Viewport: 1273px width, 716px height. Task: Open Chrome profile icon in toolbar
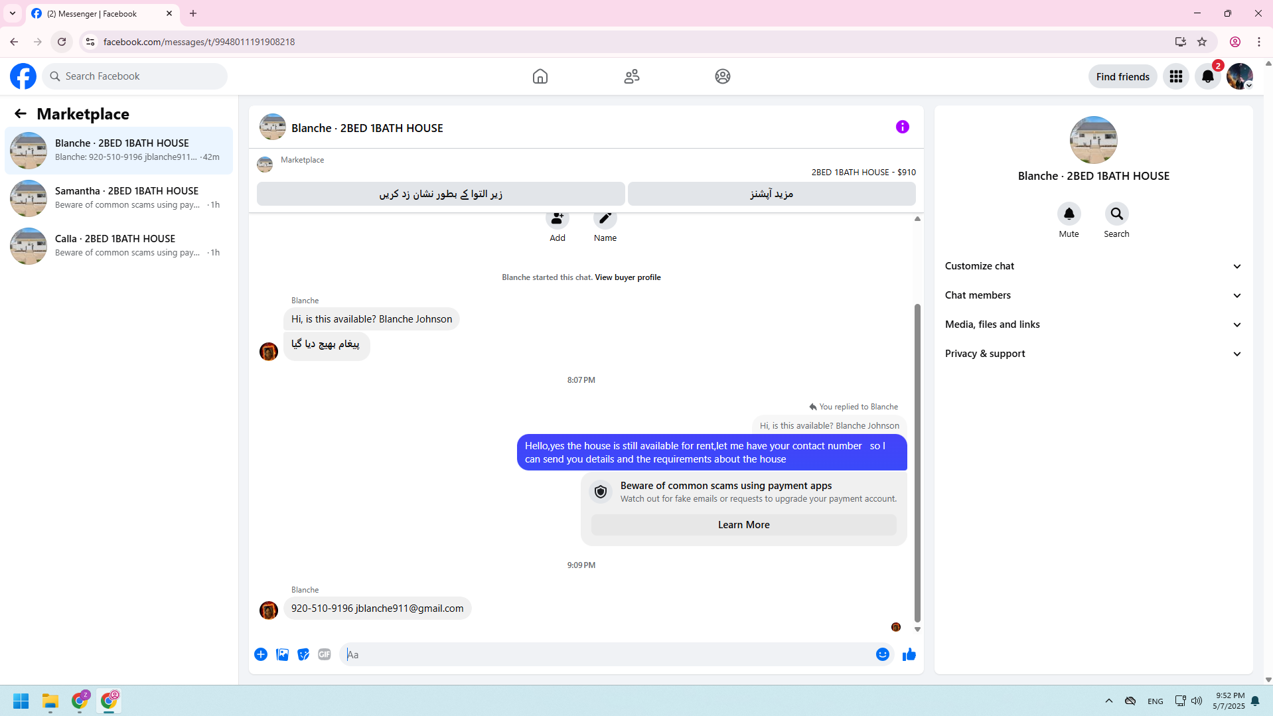pos(1235,42)
